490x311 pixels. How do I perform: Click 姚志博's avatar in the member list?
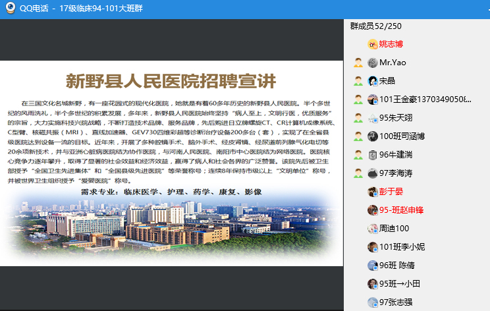click(372, 44)
